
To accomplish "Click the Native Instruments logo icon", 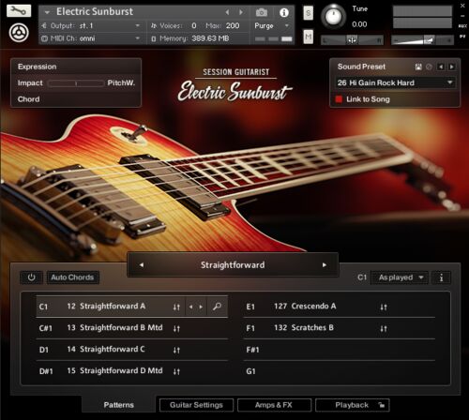I will pyautogui.click(x=19, y=33).
